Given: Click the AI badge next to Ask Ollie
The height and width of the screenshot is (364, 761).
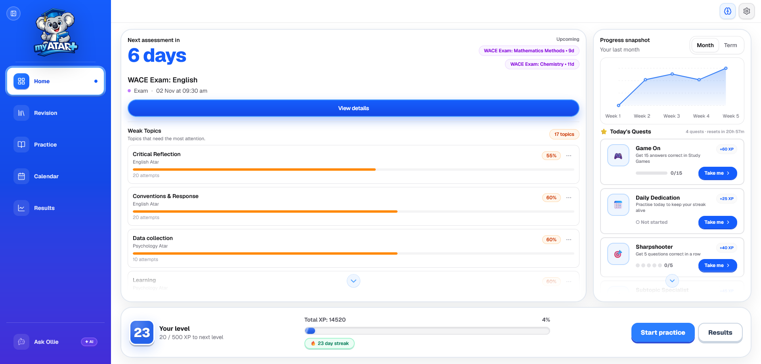Looking at the screenshot, I should 89,342.
